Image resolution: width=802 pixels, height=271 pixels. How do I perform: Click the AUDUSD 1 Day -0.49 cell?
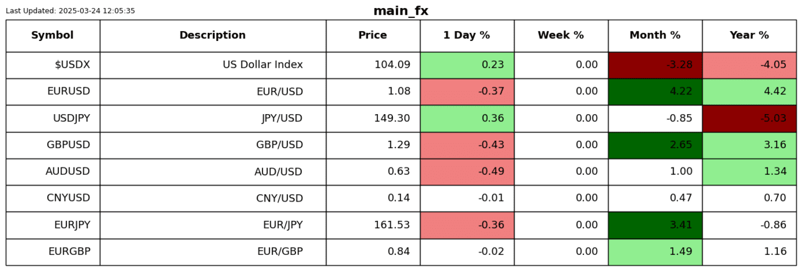466,171
